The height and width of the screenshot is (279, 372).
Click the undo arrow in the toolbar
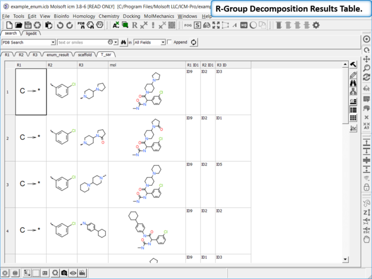click(x=60, y=25)
